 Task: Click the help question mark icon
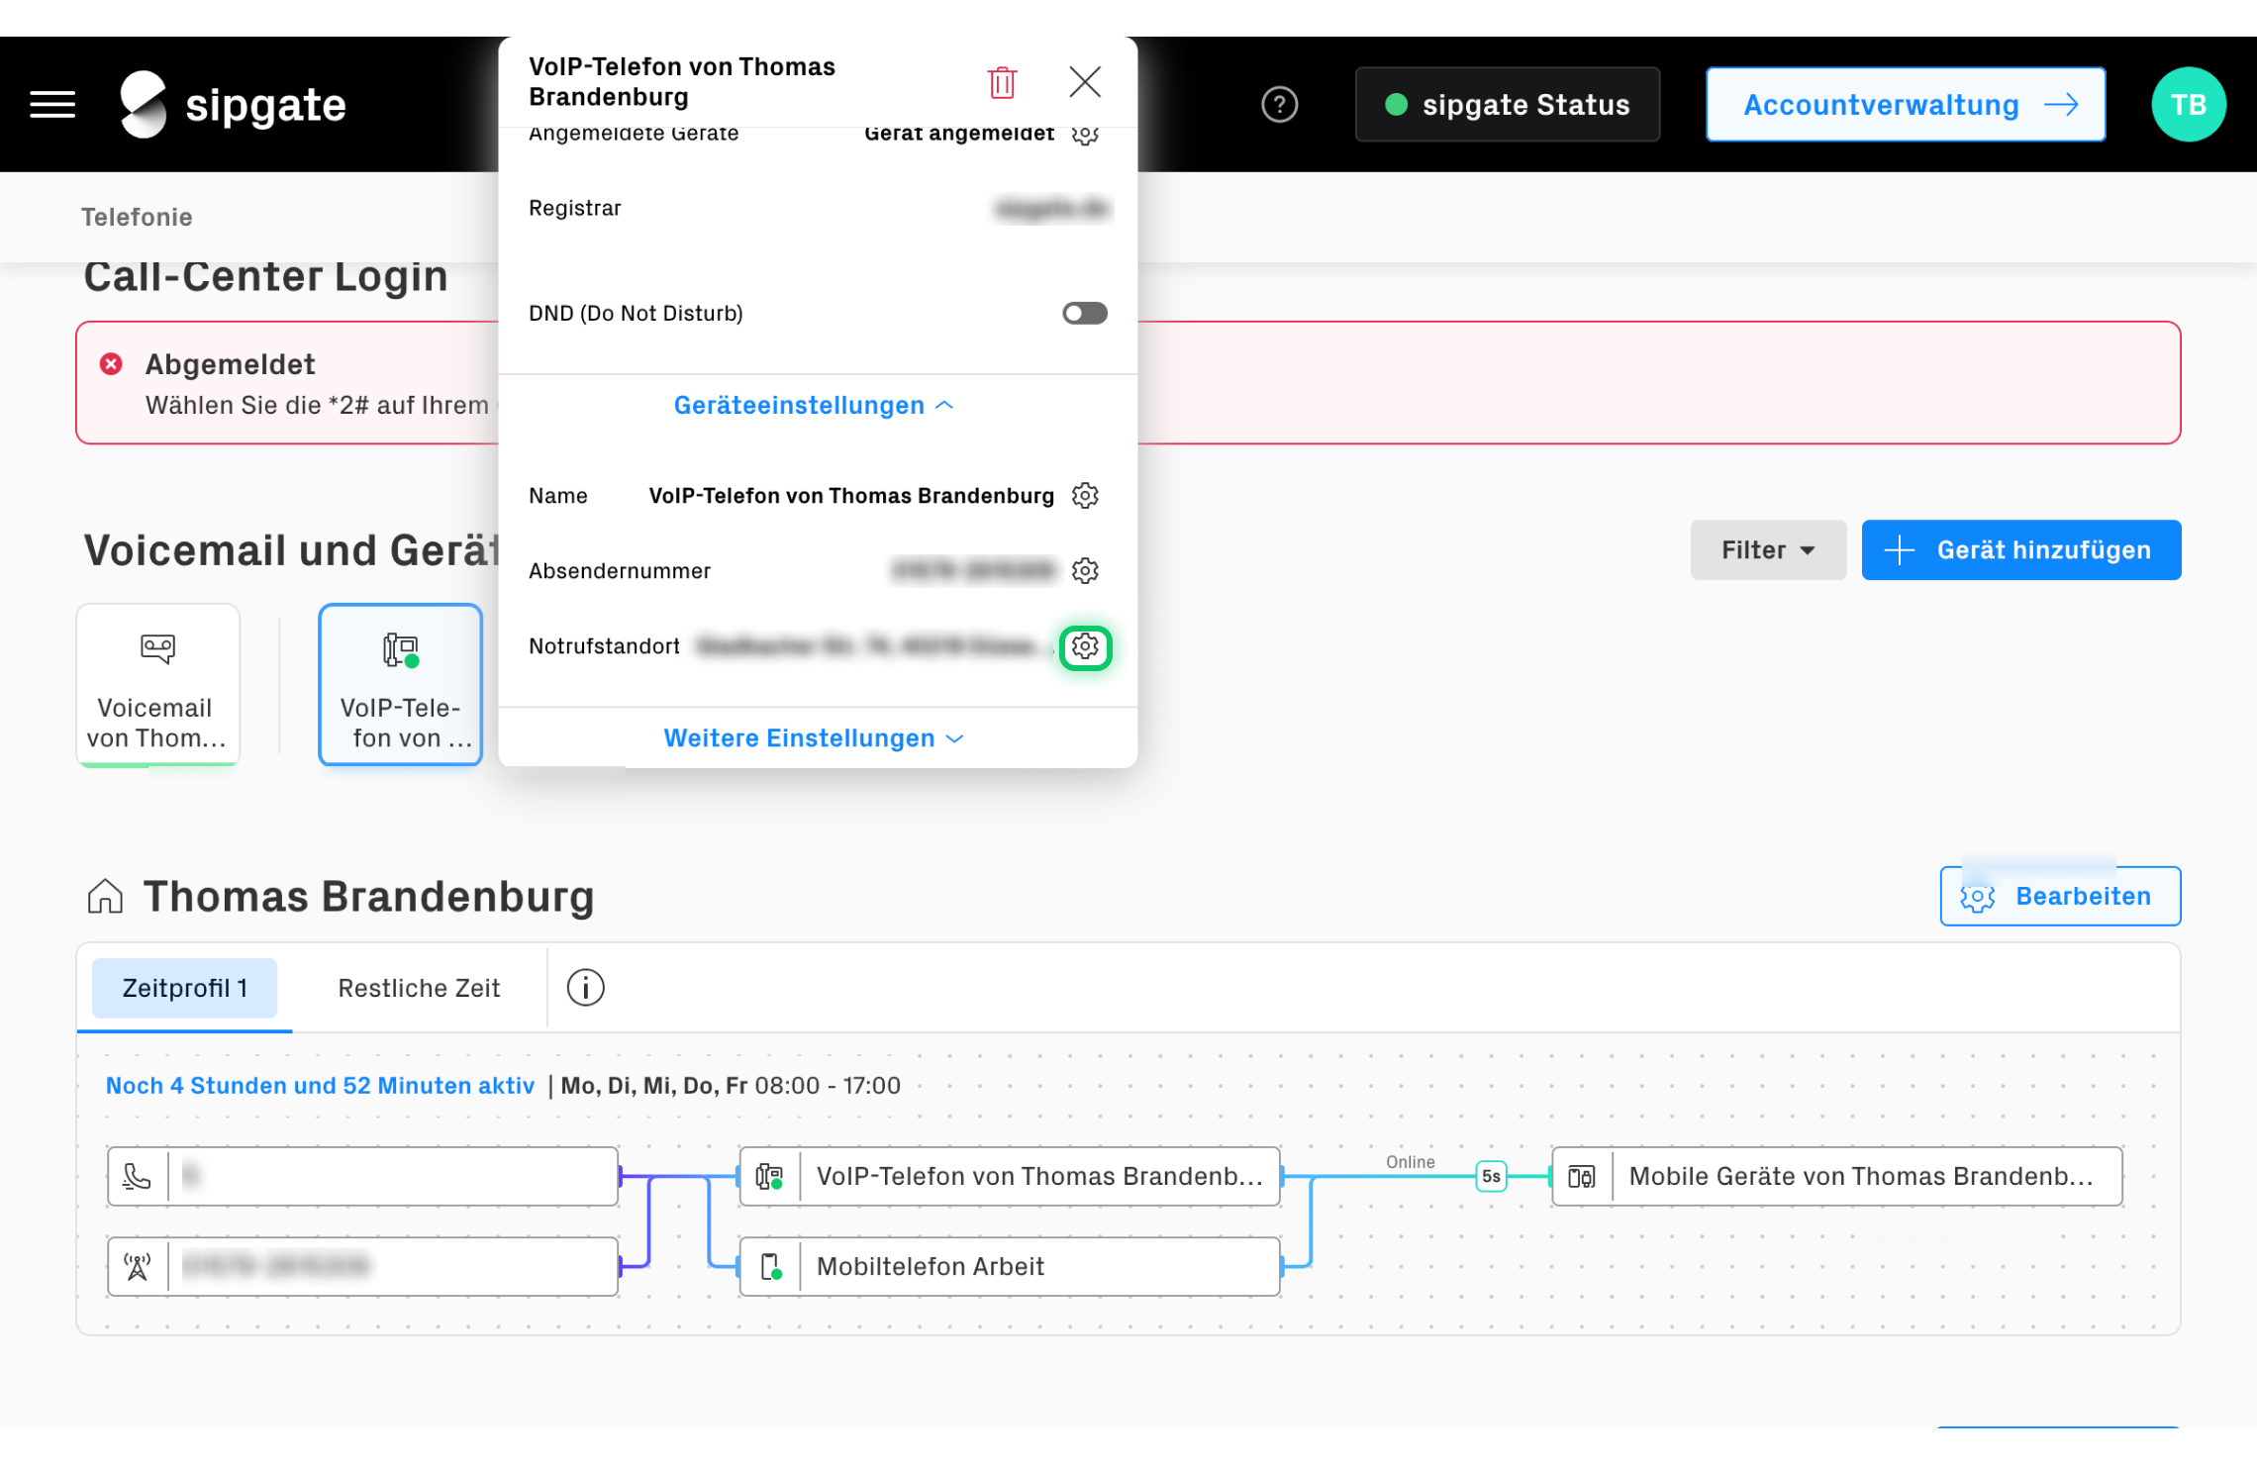tap(1279, 104)
